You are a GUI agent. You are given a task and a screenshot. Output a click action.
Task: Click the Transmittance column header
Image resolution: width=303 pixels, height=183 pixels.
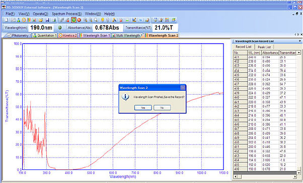[x=287, y=53]
